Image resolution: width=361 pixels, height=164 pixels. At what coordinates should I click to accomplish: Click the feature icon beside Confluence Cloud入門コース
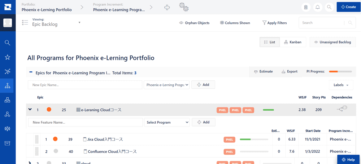85,152
